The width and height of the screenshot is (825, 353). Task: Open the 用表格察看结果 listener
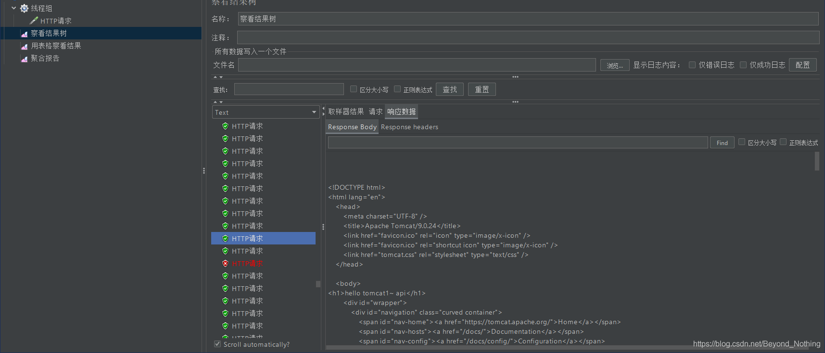pos(56,46)
